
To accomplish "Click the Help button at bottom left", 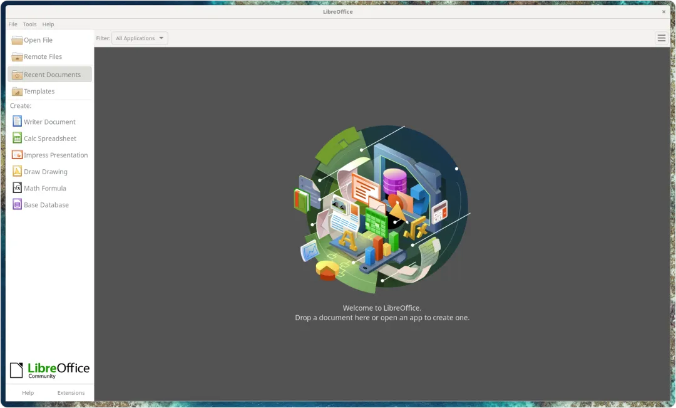I will (28, 393).
